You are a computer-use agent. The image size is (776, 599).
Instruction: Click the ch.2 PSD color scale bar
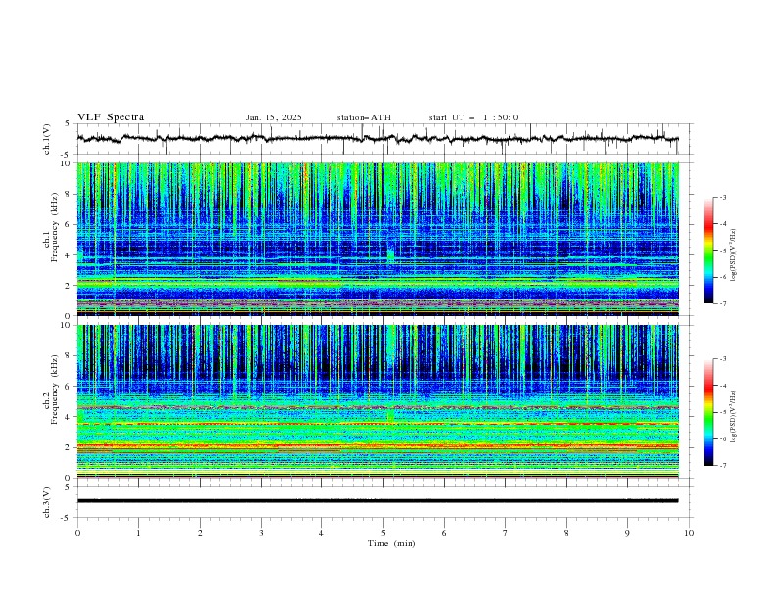click(x=709, y=412)
